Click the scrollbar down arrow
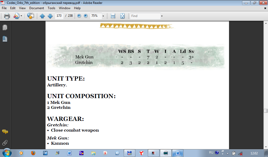This screenshot has width=268, height=157. pos(266,147)
